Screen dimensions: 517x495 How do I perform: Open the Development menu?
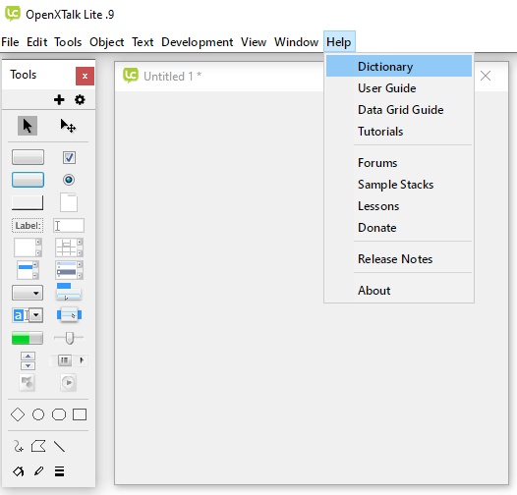[x=198, y=42]
